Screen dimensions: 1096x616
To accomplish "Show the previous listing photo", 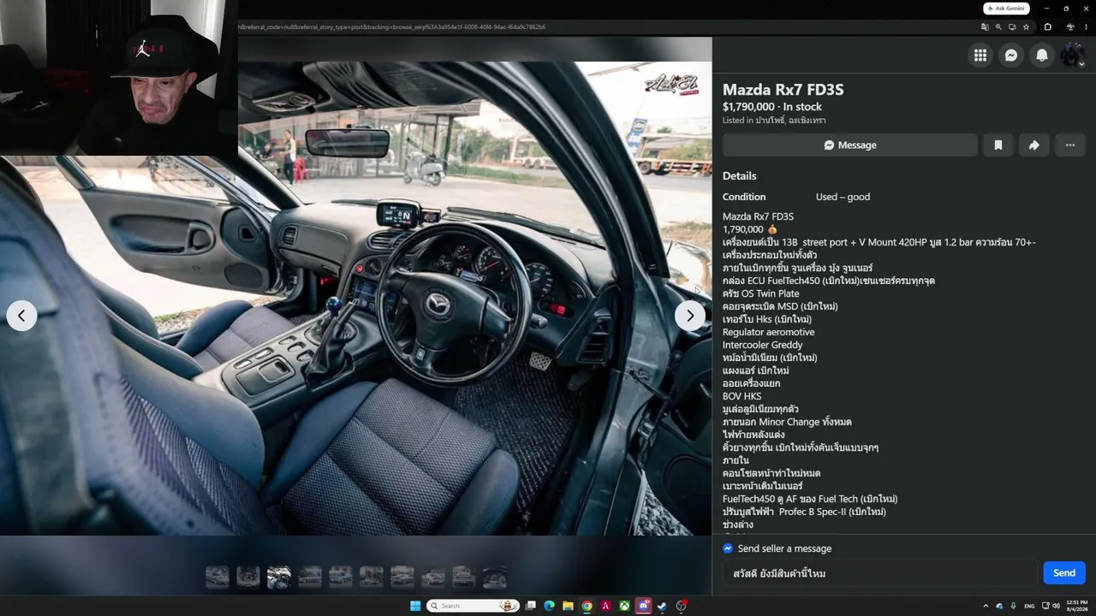I will (x=21, y=316).
